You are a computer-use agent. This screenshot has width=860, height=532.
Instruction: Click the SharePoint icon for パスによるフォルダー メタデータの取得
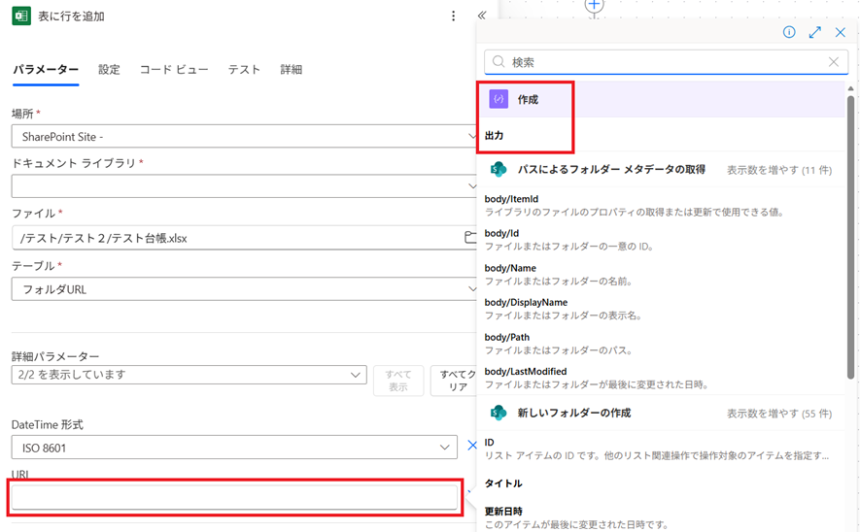(x=499, y=170)
